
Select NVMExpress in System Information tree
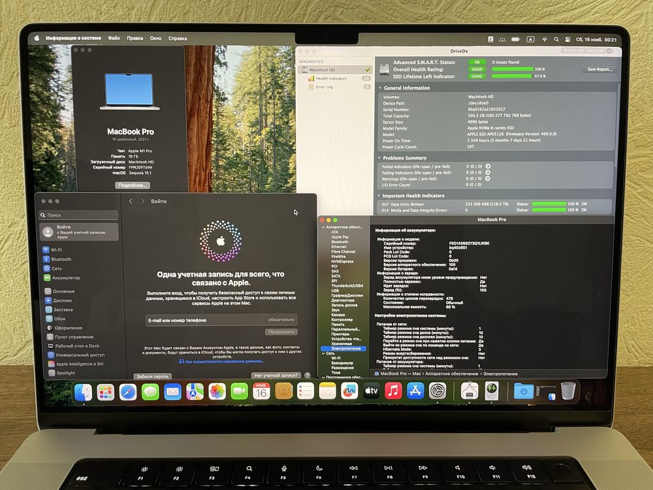342,261
